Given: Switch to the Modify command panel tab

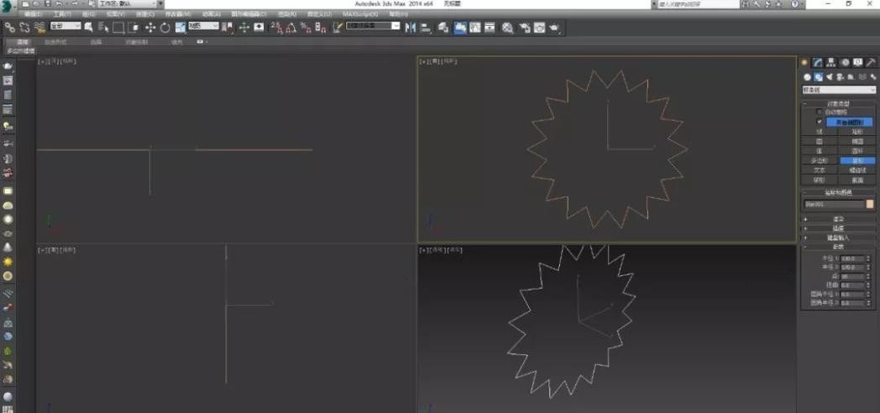Looking at the screenshot, I should [817, 63].
